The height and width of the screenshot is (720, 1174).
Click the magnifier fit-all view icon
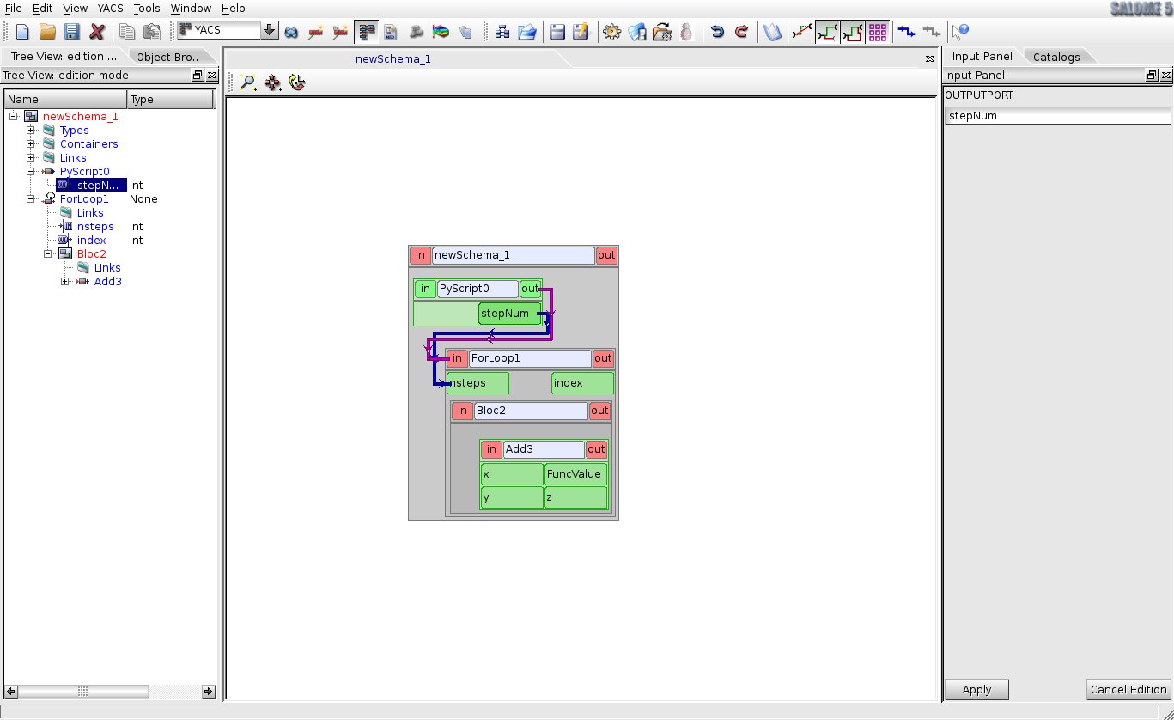(248, 82)
